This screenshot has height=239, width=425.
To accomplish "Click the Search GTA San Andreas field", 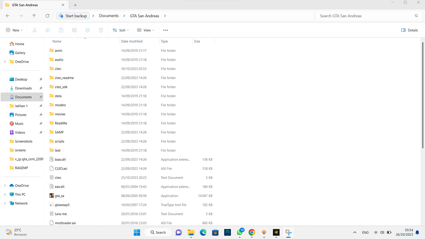I will click(369, 16).
